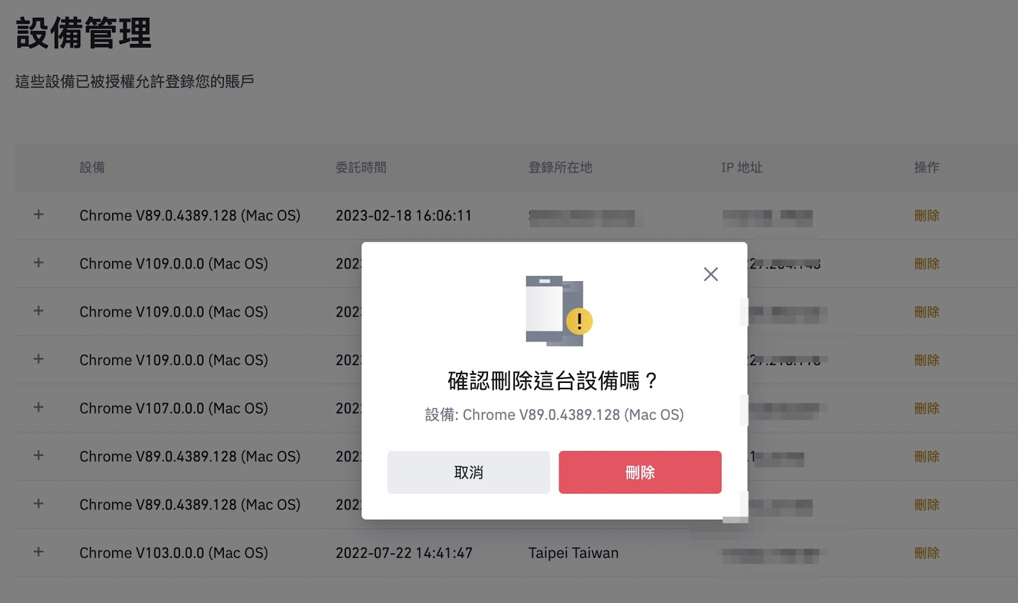Click the 取消 cancel button
This screenshot has height=603, width=1018.
[469, 472]
